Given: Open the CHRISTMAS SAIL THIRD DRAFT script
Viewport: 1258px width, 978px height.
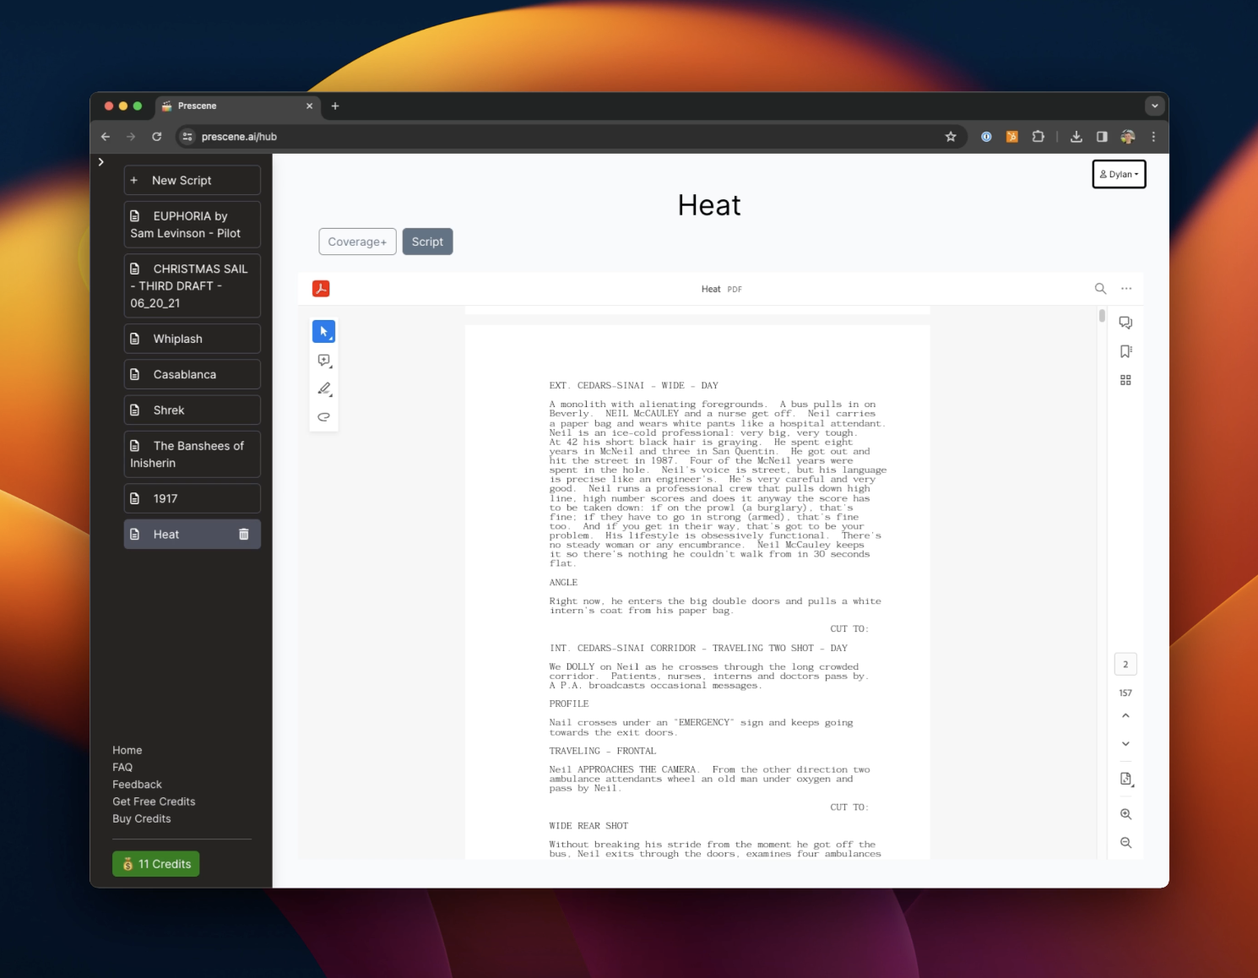Looking at the screenshot, I should [x=192, y=285].
